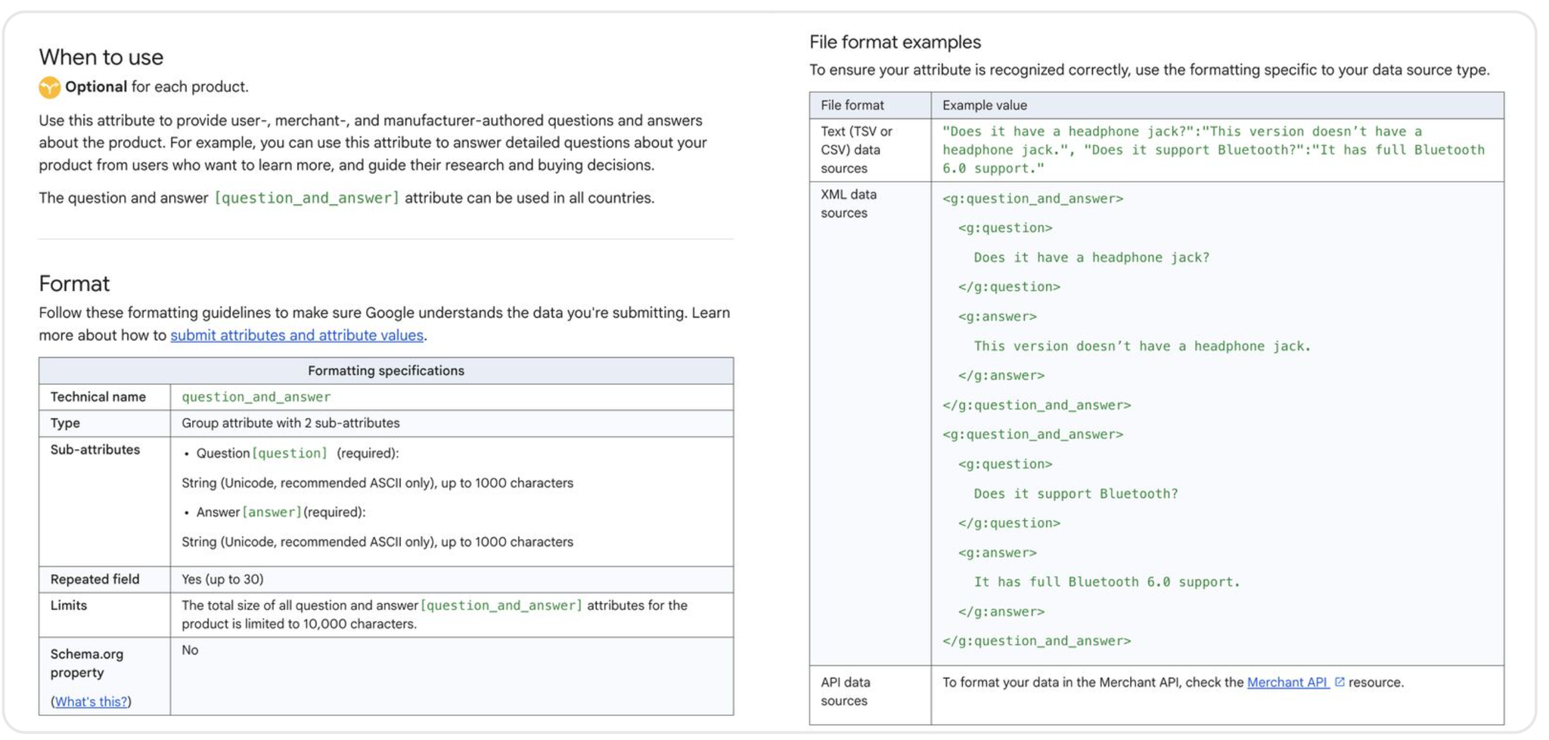Click the Format heading

[74, 283]
